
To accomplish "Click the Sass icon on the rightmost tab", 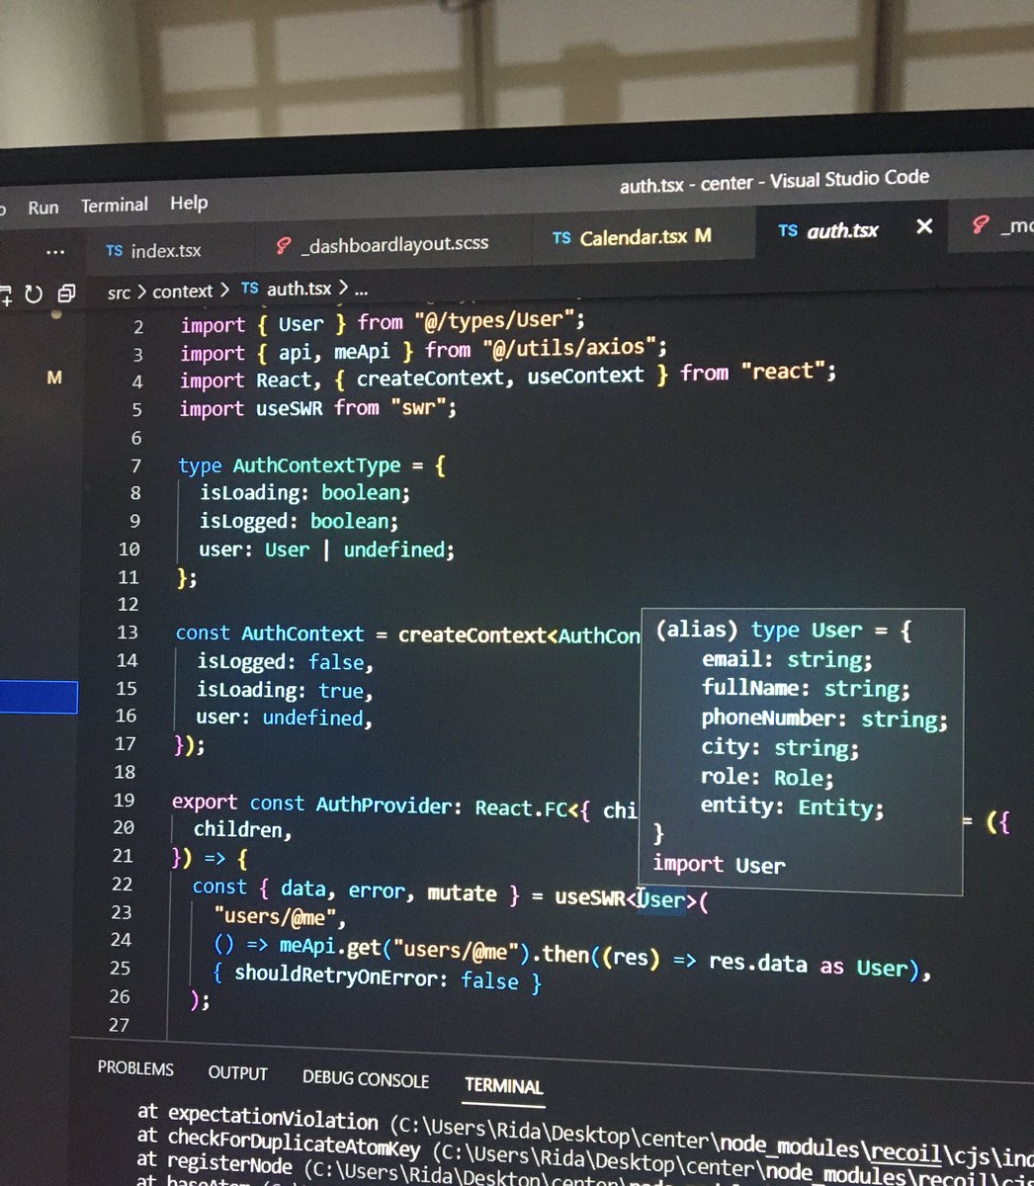I will [x=980, y=224].
